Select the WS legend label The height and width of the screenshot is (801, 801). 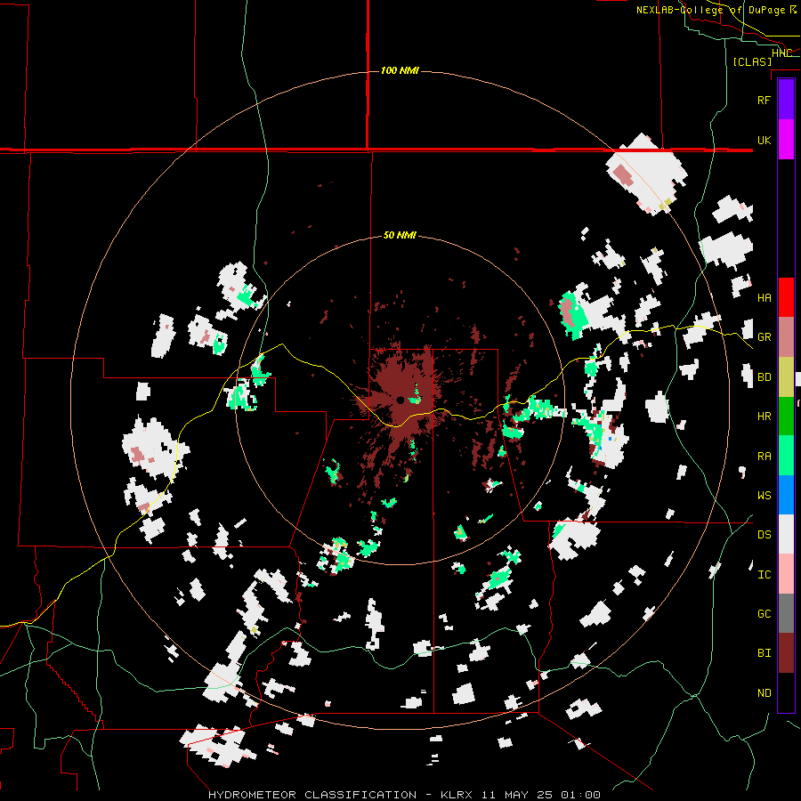click(764, 496)
